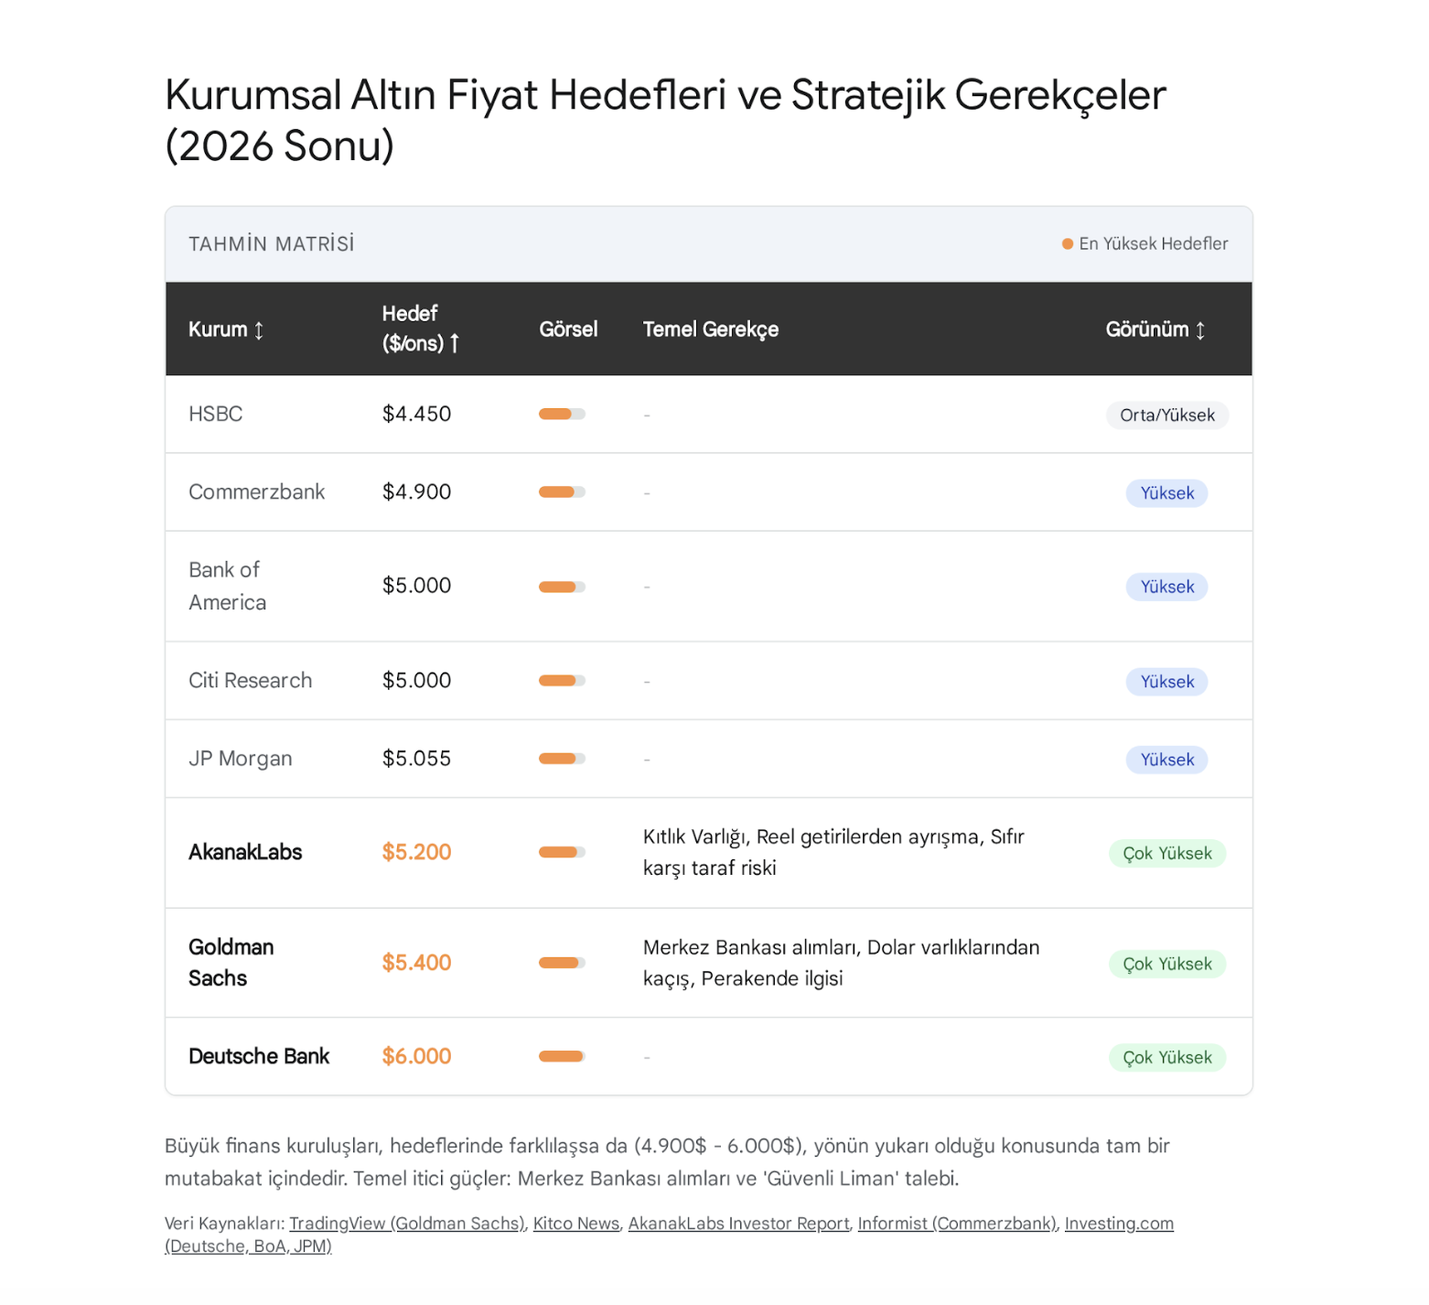1429x1305 pixels.
Task: Click Orta/Yüksek badge in HSBC row
Action: tap(1166, 415)
